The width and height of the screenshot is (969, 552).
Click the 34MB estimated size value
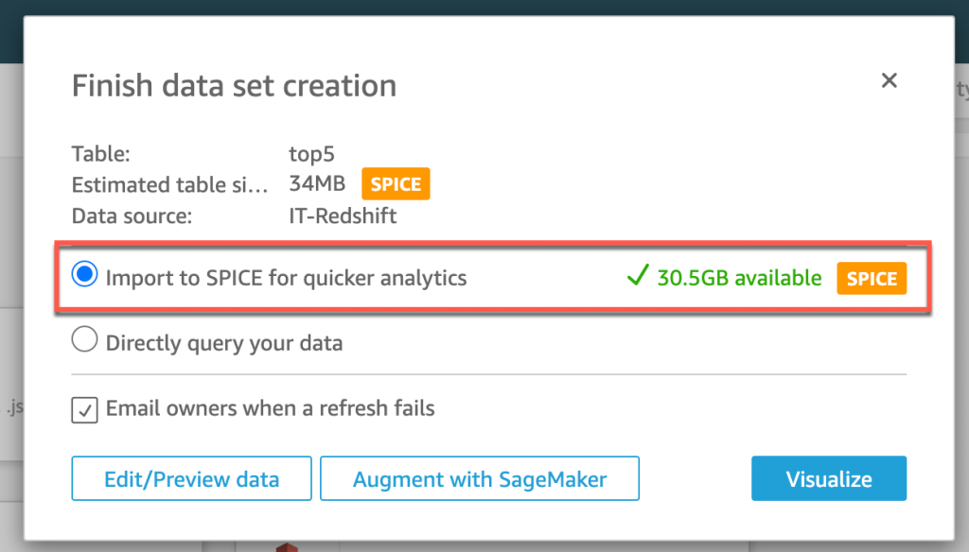coord(317,183)
